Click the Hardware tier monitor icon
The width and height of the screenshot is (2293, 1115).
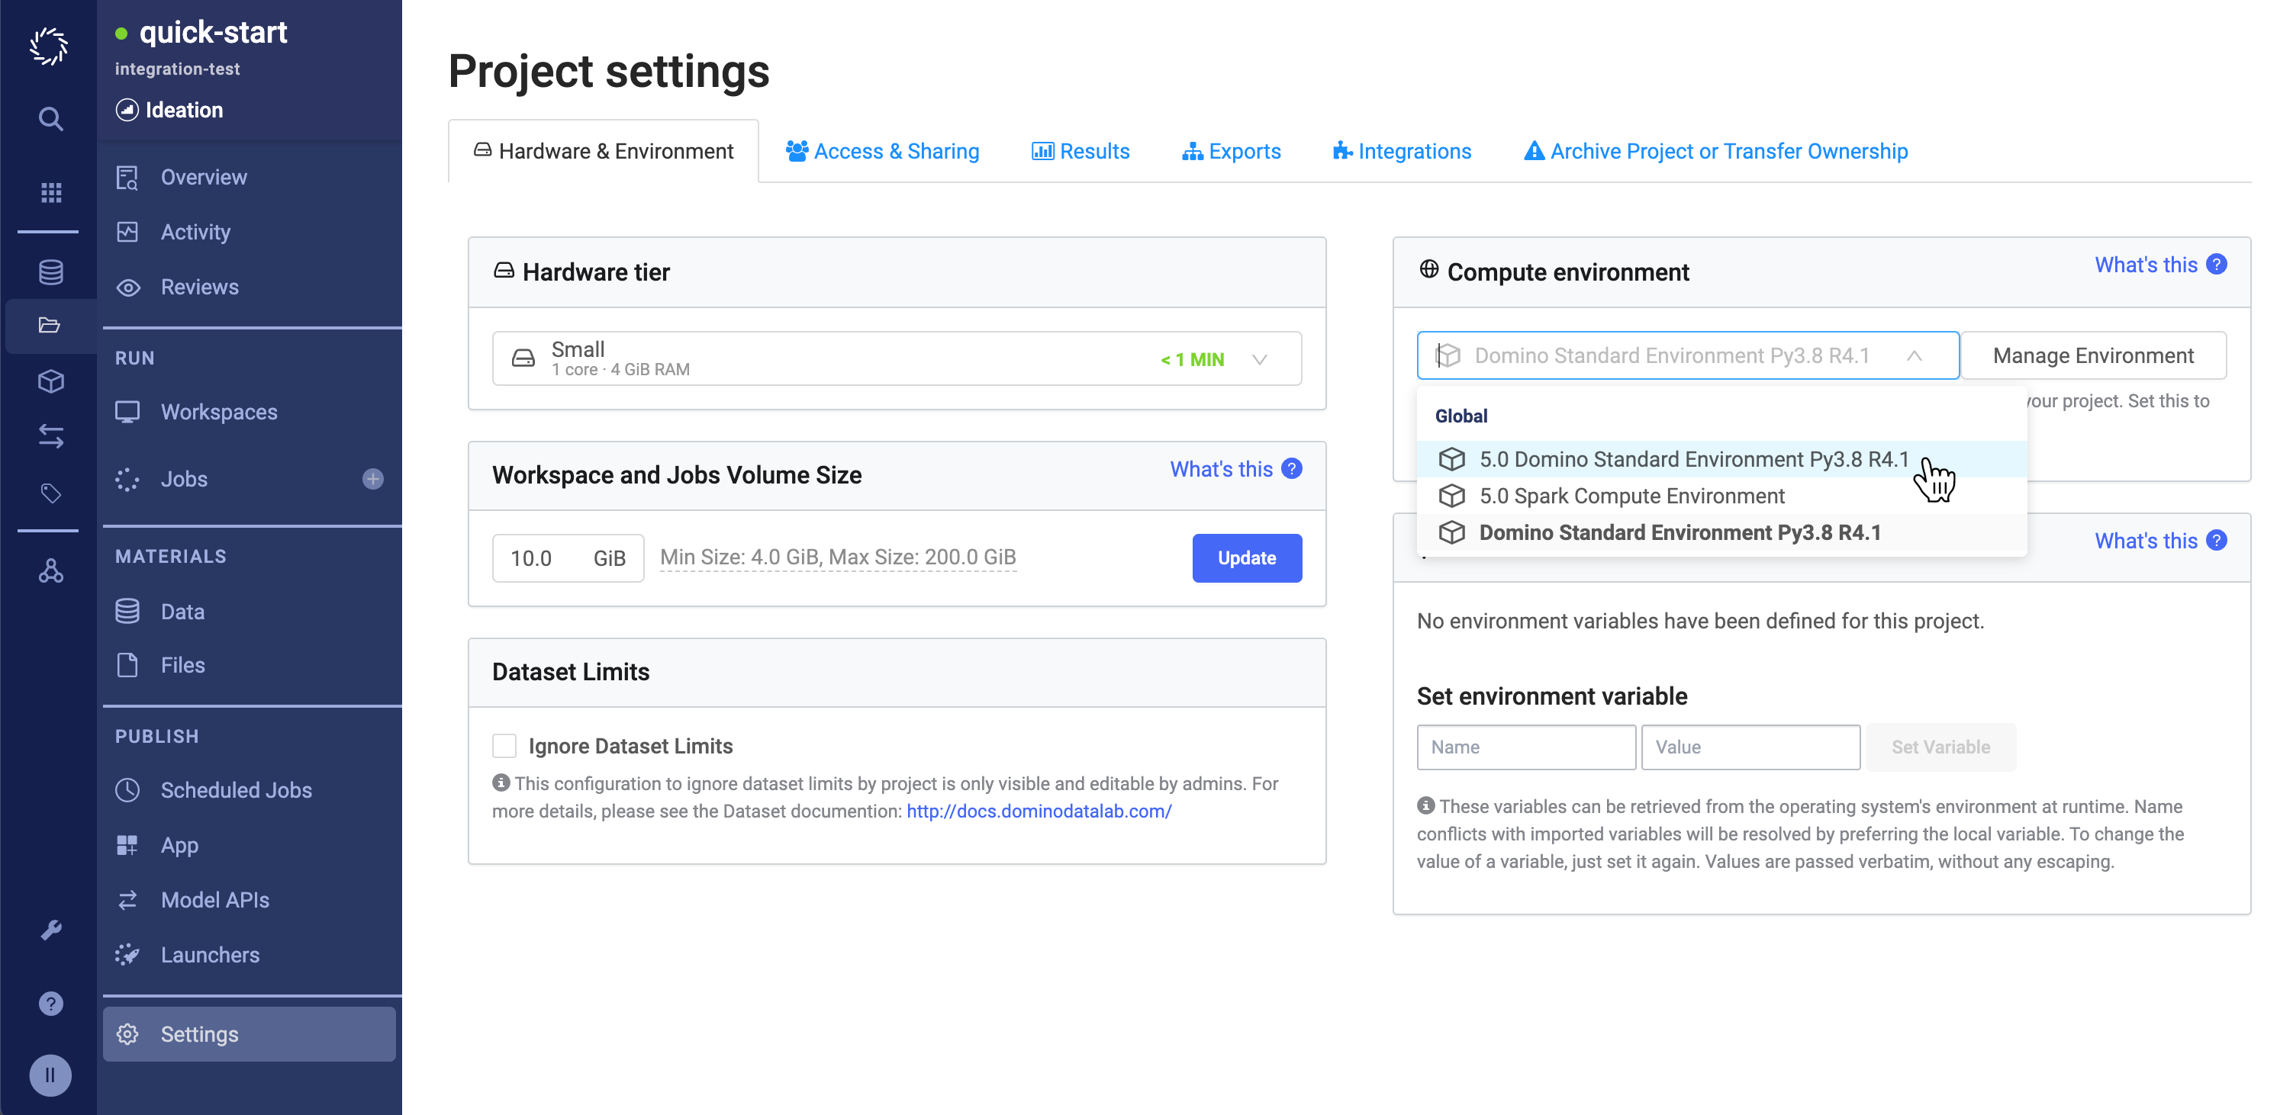(504, 272)
